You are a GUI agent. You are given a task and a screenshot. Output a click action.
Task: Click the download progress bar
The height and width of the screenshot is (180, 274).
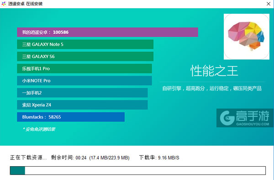138,170
